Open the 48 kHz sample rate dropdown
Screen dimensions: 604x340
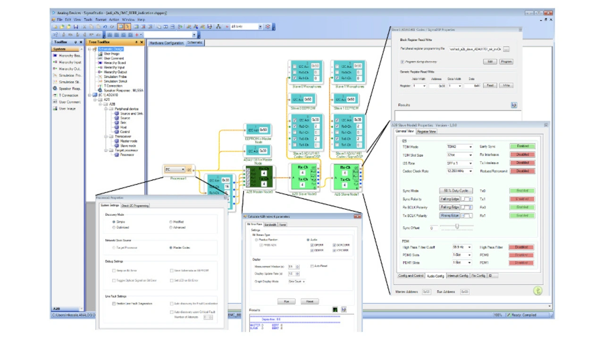coord(260,27)
